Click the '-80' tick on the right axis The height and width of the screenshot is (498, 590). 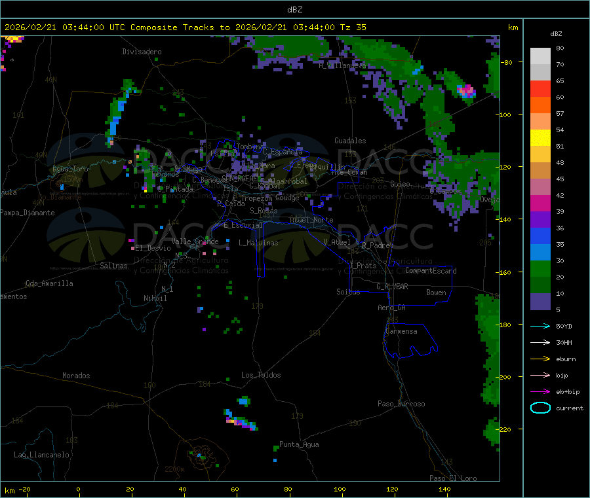505,62
